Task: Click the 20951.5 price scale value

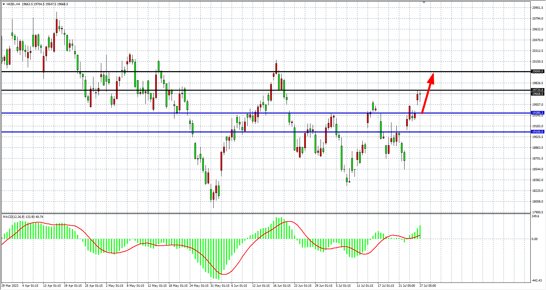Action: point(538,8)
